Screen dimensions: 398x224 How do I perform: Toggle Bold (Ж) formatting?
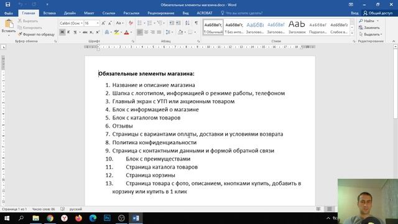pyautogui.click(x=62, y=32)
